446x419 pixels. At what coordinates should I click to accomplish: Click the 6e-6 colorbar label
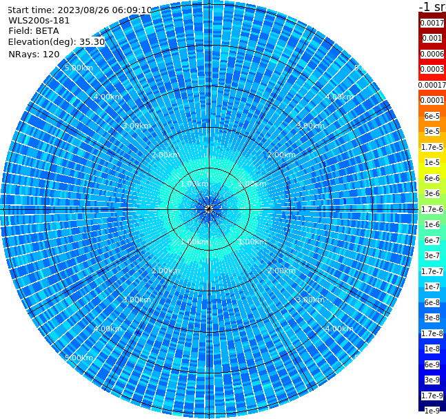tap(432, 178)
